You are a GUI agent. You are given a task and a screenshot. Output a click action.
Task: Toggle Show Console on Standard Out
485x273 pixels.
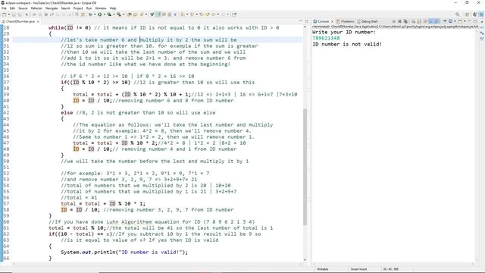430,21
